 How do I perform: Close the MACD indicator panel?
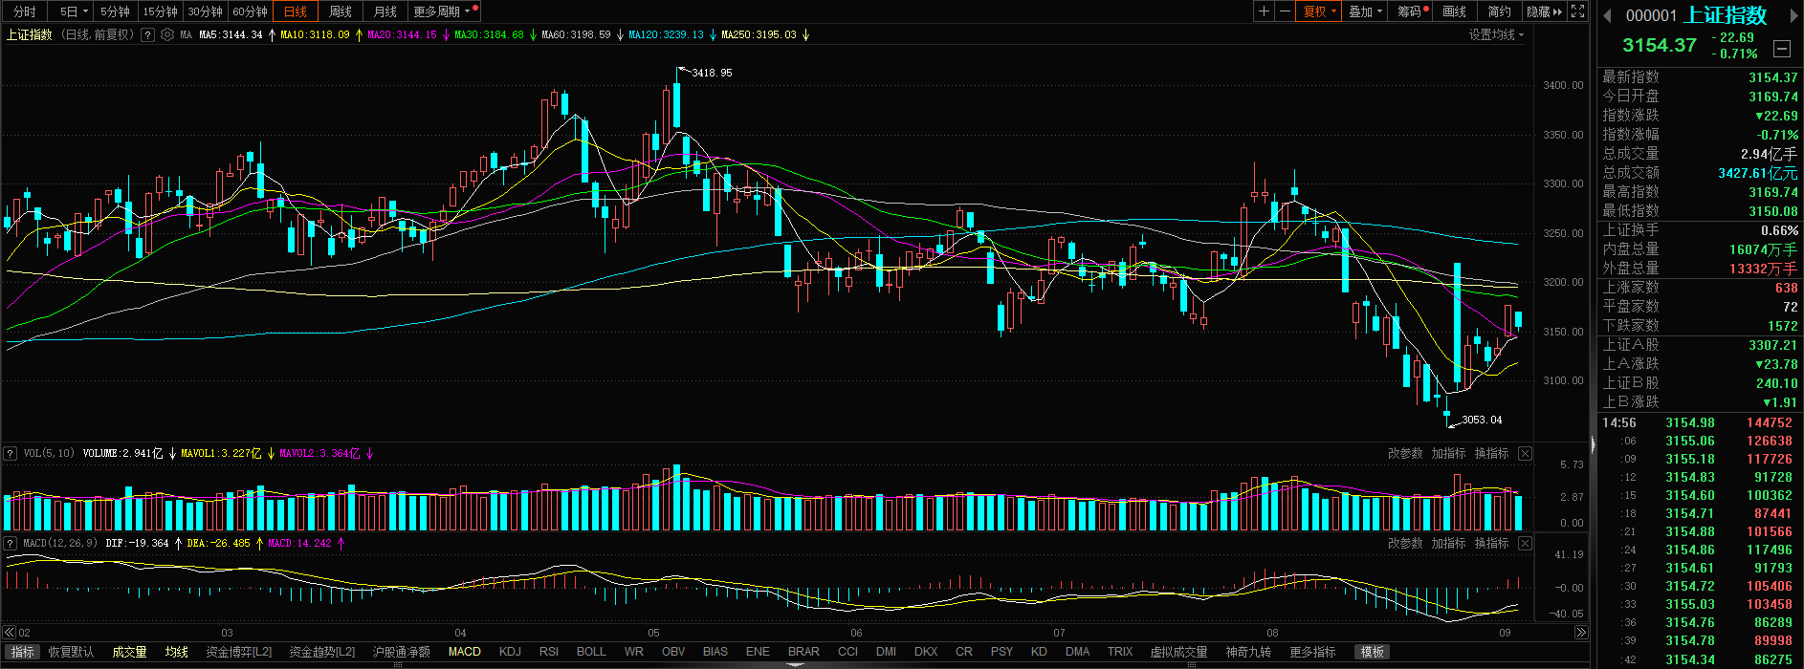tap(1526, 543)
